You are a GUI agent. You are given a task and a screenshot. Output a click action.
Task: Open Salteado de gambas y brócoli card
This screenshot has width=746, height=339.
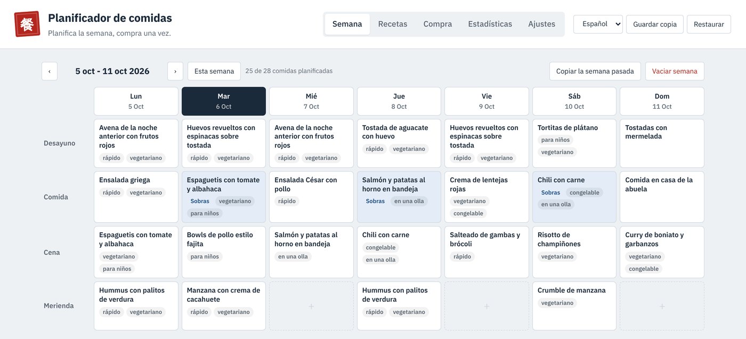(x=486, y=252)
